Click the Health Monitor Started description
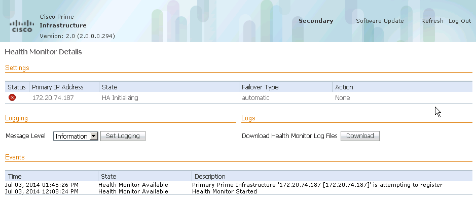 [x=225, y=191]
